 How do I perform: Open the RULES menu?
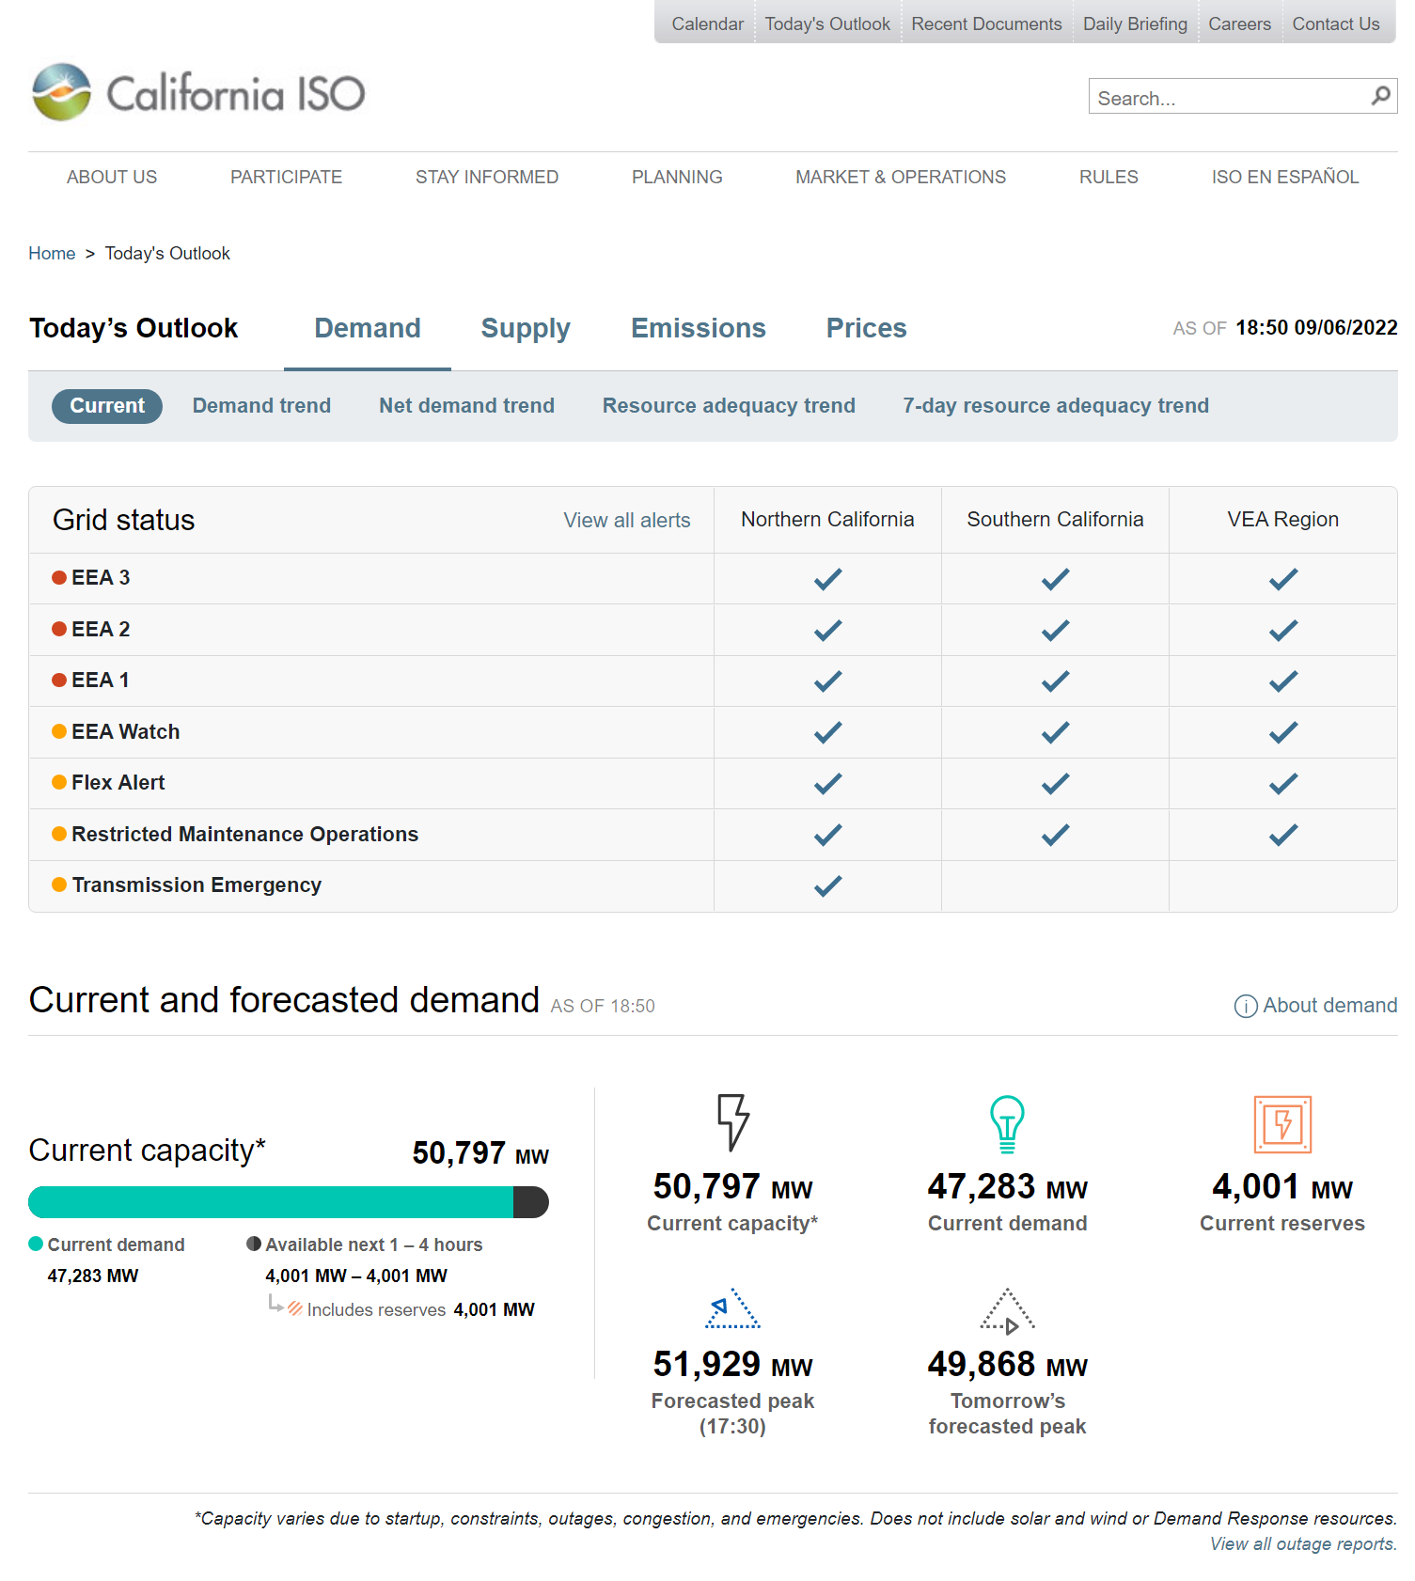tap(1108, 177)
